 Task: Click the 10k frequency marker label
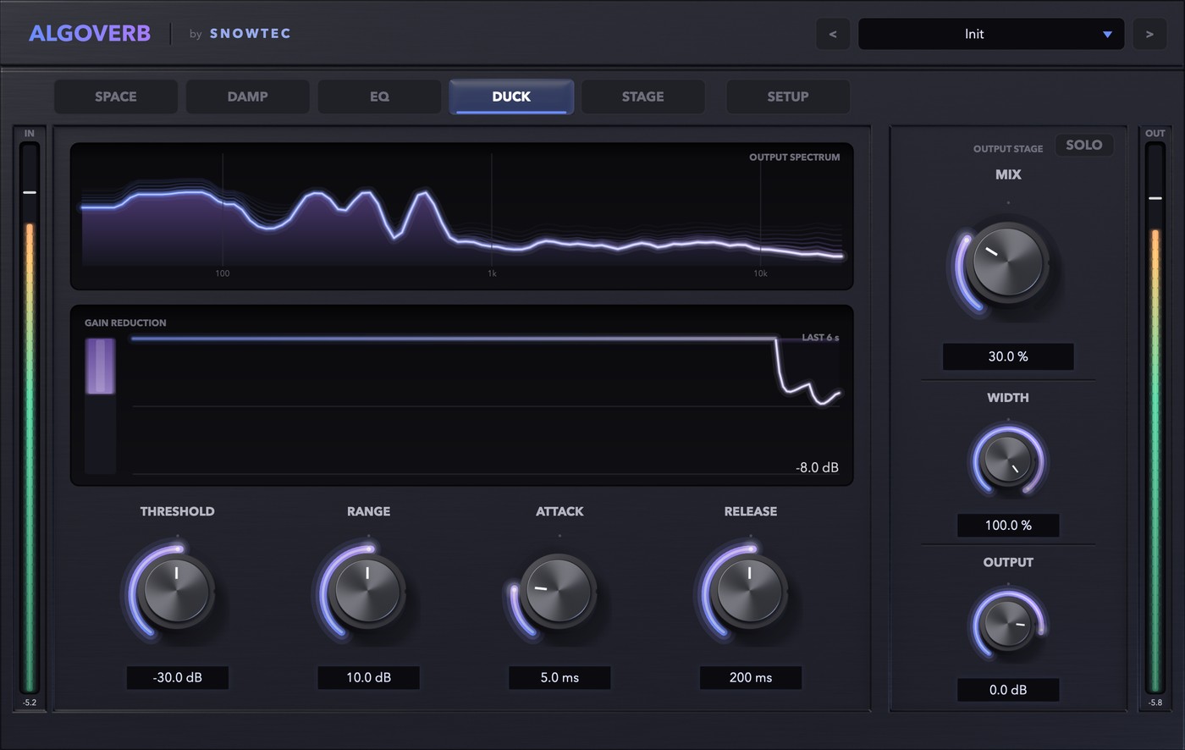pos(760,273)
